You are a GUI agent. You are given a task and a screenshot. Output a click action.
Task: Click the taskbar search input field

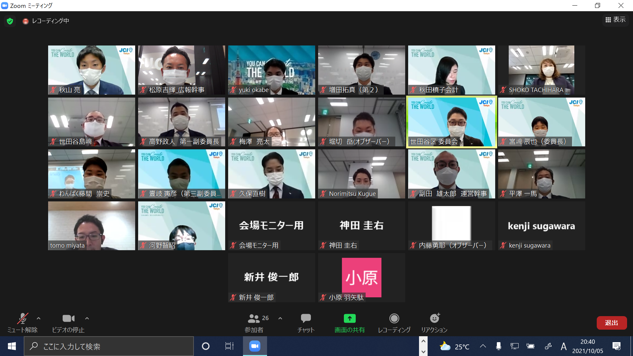(109, 346)
